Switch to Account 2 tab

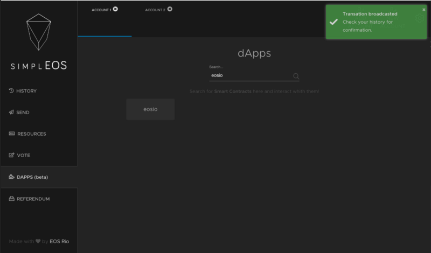coord(155,10)
